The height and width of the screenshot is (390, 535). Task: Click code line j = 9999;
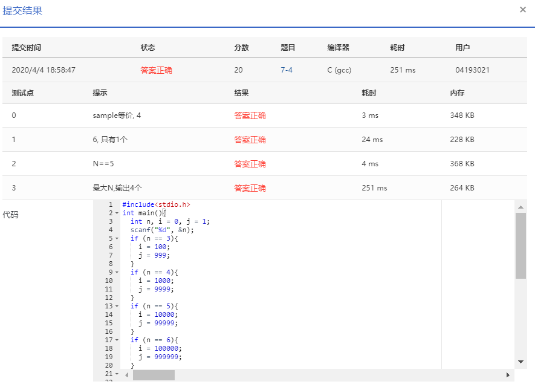click(x=156, y=290)
